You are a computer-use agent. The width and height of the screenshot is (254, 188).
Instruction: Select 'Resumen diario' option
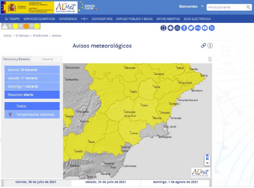32,95
